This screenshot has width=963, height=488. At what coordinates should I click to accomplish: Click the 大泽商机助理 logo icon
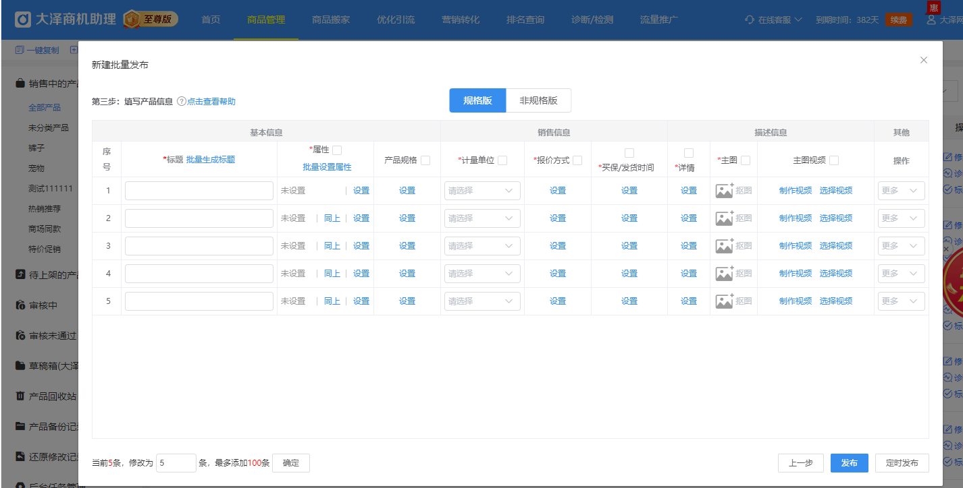pyautogui.click(x=23, y=20)
